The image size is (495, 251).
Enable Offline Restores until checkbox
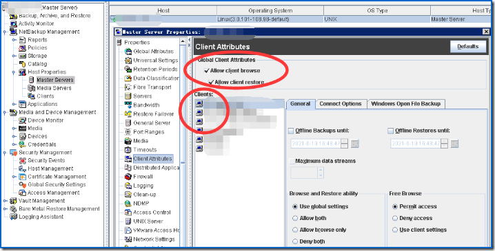391,131
